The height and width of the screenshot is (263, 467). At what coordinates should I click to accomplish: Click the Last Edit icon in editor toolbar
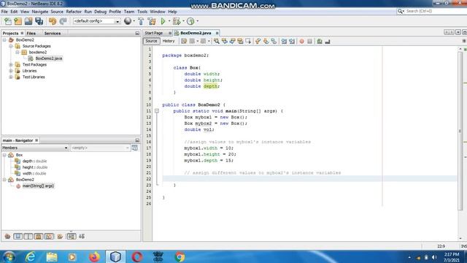click(184, 41)
